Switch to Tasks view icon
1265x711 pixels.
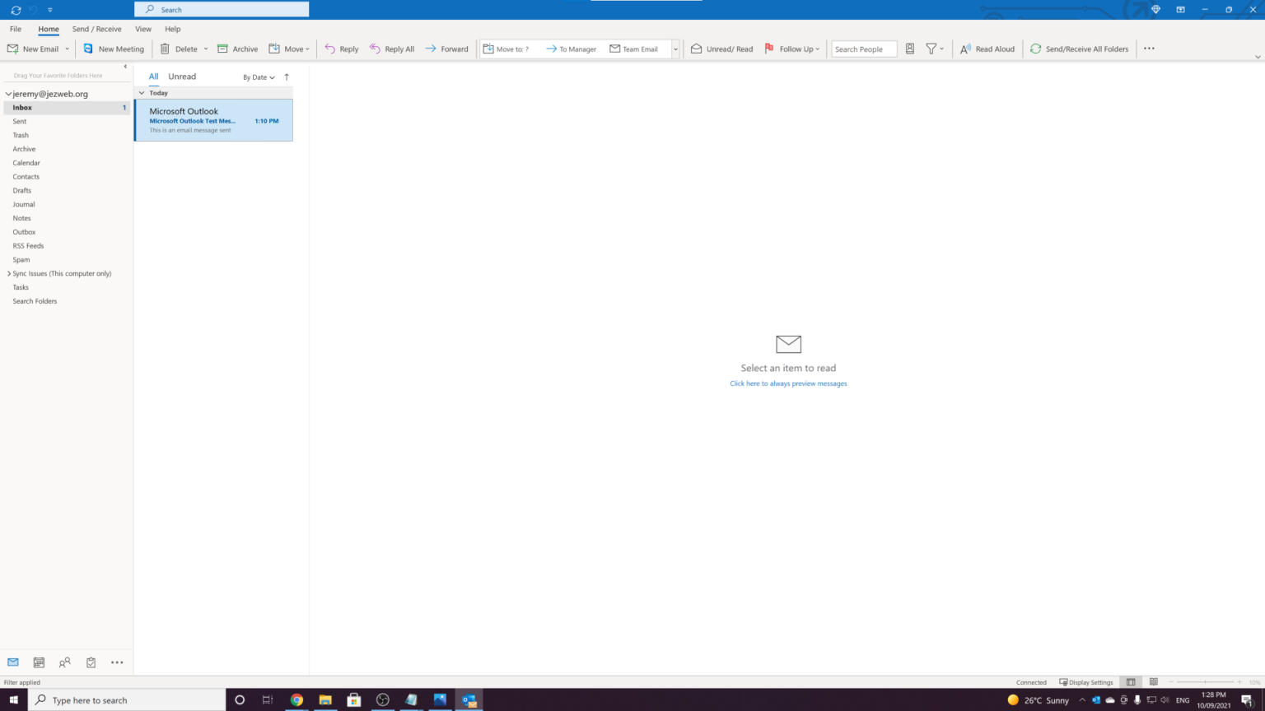[x=91, y=662]
